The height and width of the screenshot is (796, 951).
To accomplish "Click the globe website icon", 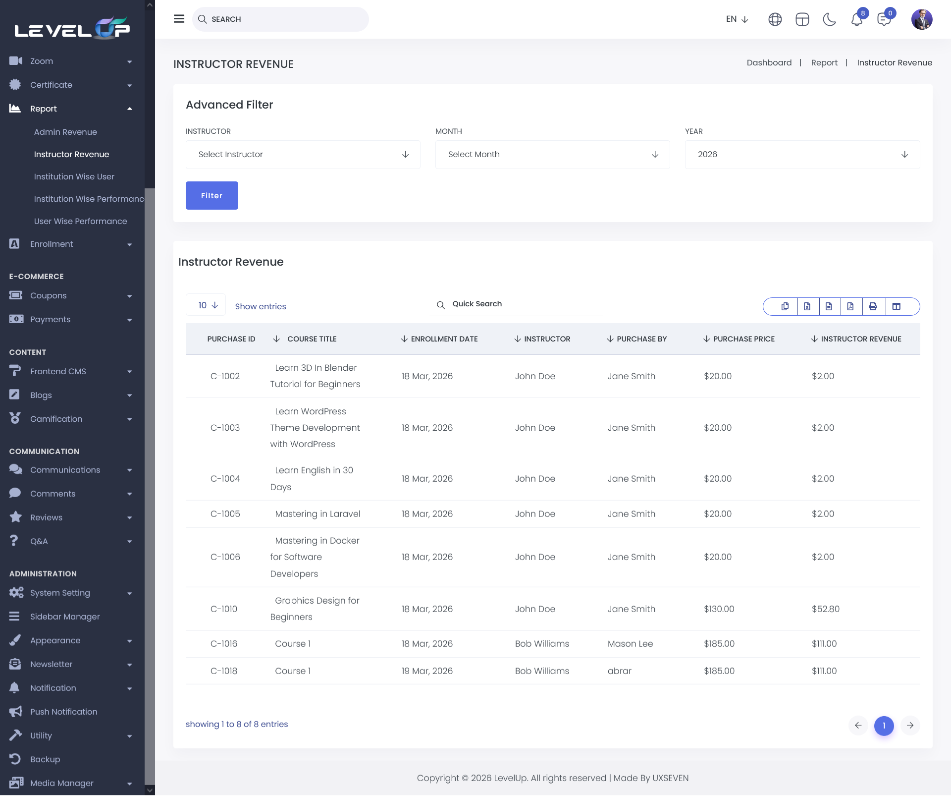I will (775, 19).
